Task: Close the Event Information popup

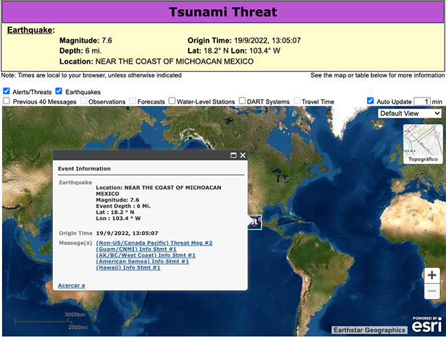Action: [242, 156]
